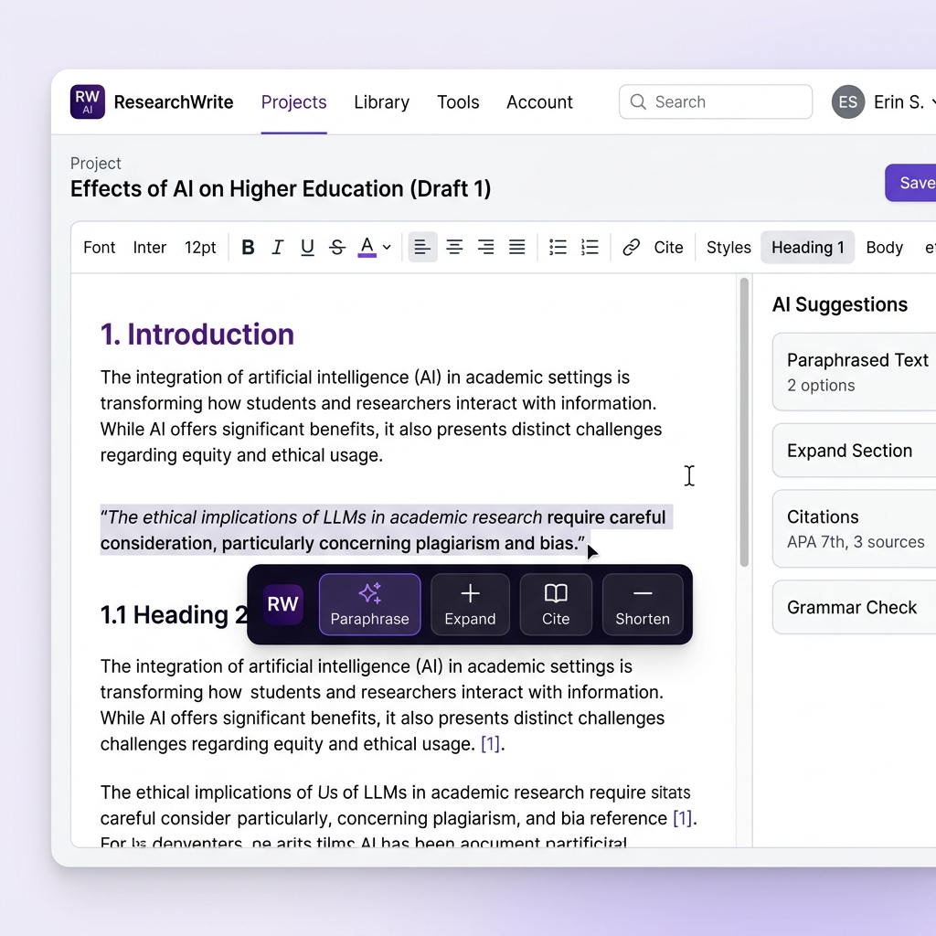Open the Erin S. account dropdown
This screenshot has height=936, width=936.
[x=904, y=102]
